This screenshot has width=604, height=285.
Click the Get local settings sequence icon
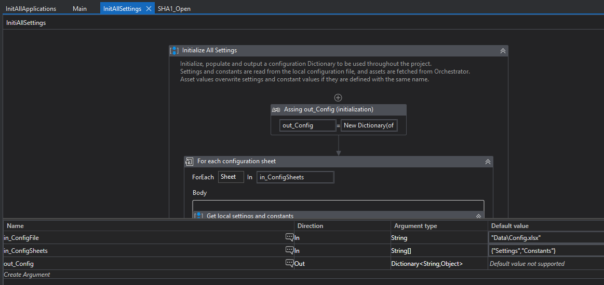point(198,216)
